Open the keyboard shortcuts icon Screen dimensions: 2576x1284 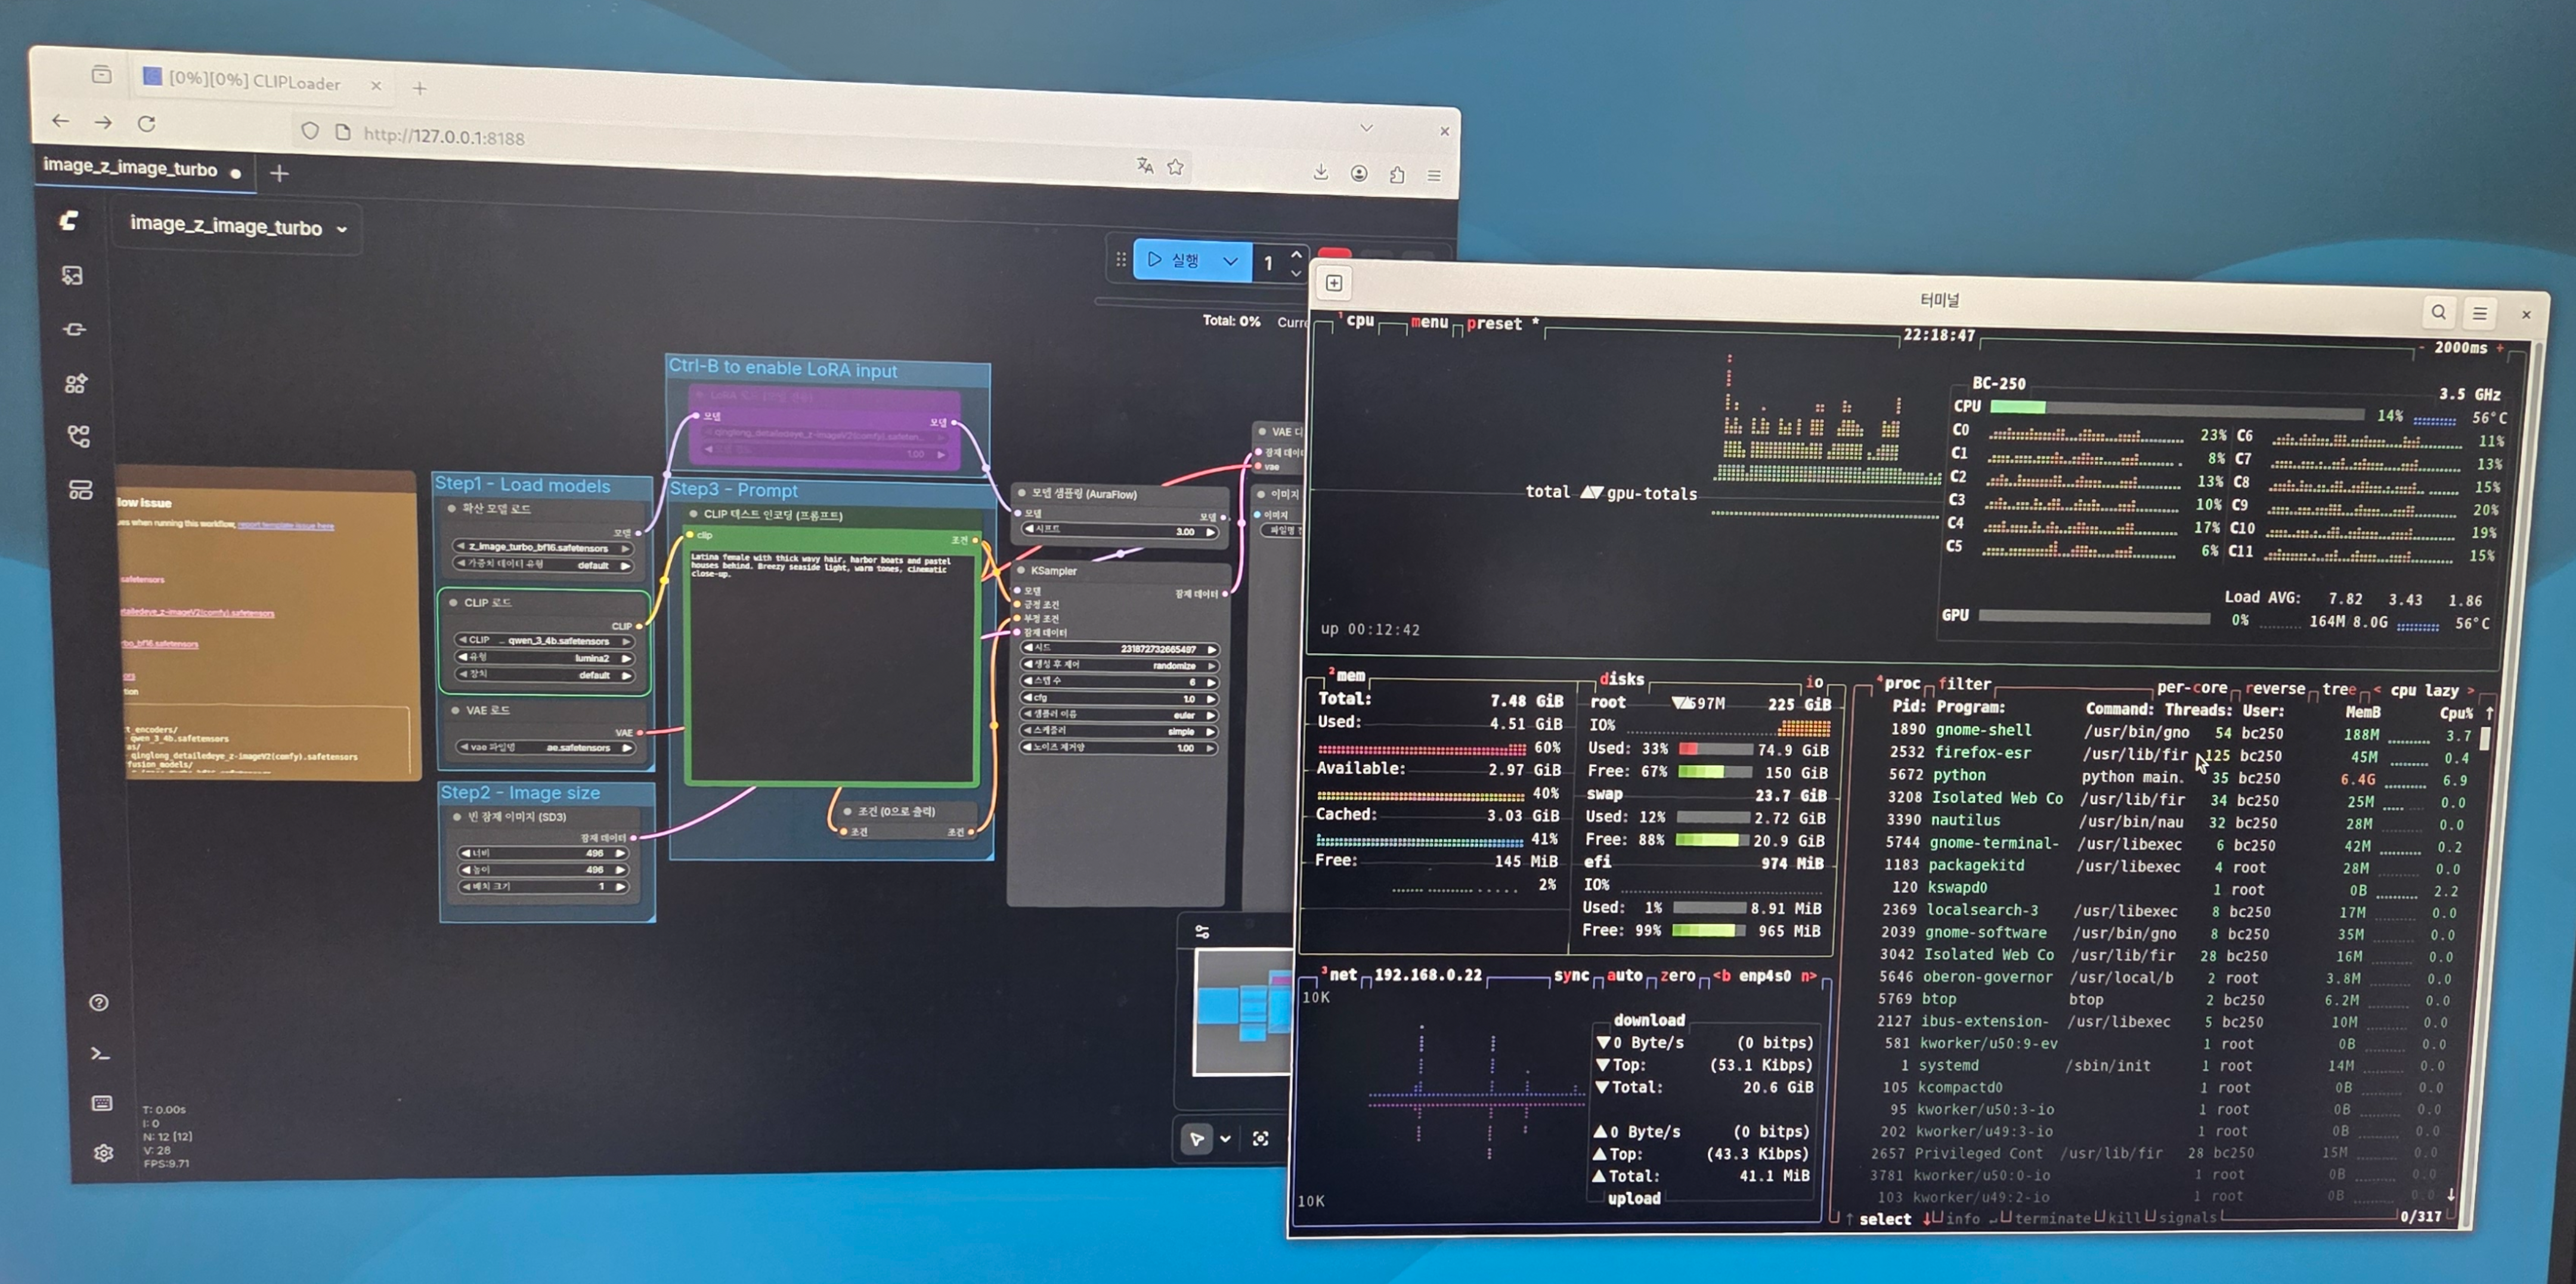[102, 1103]
